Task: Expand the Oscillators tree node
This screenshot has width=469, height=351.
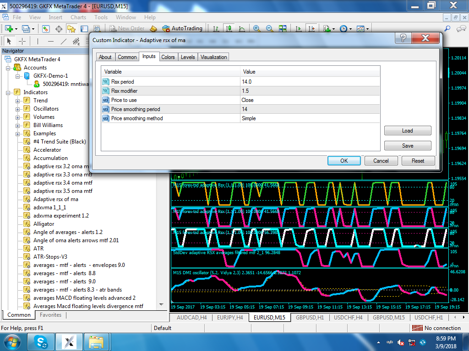Action: (x=18, y=109)
